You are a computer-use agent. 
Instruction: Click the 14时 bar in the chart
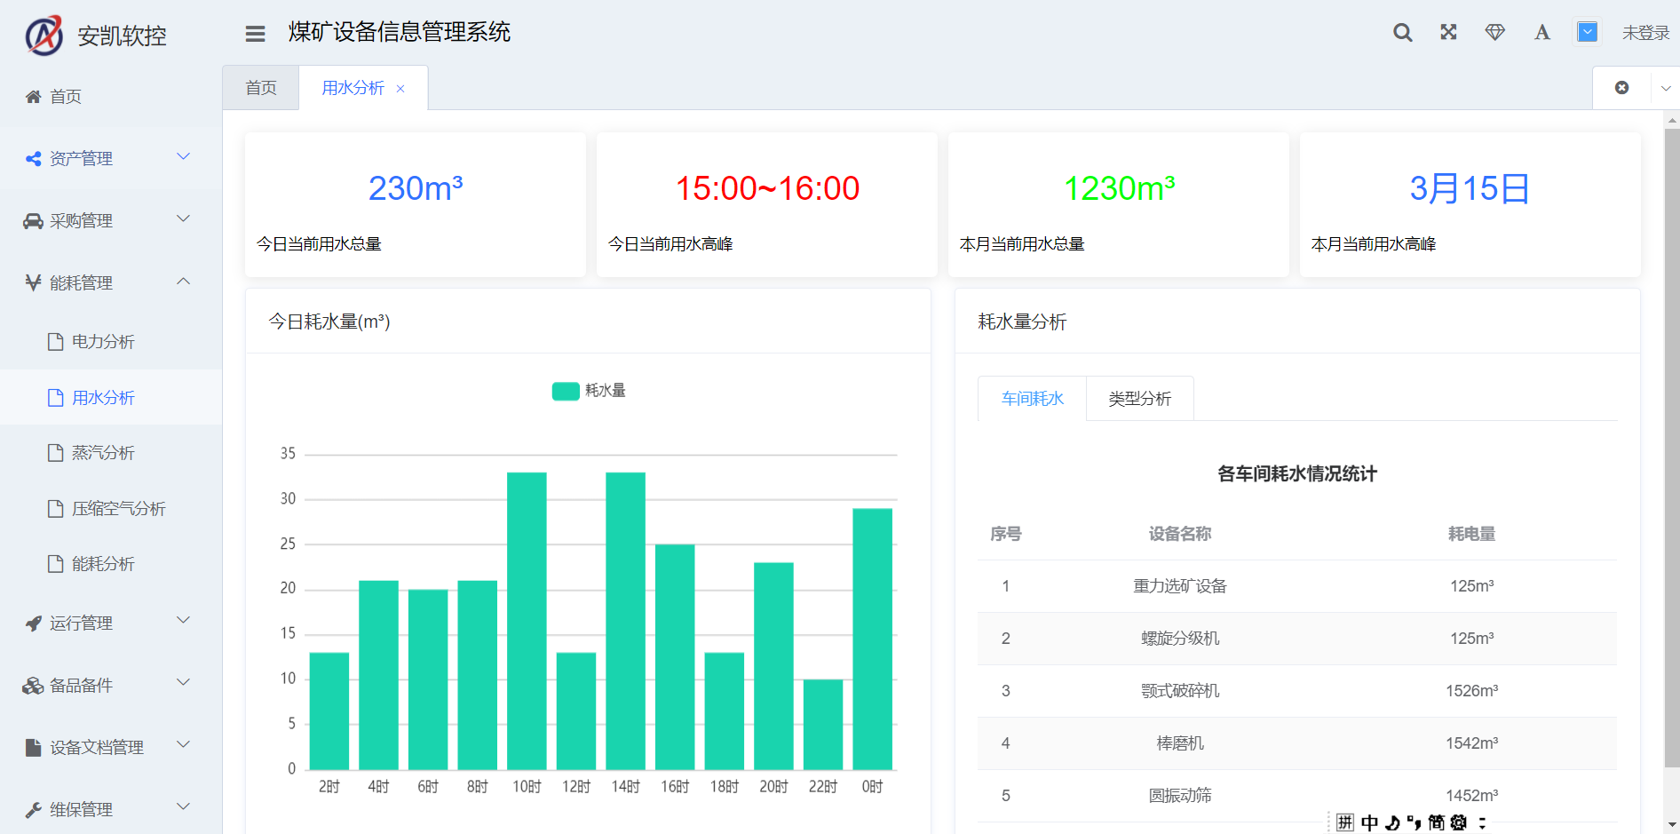pos(625,621)
